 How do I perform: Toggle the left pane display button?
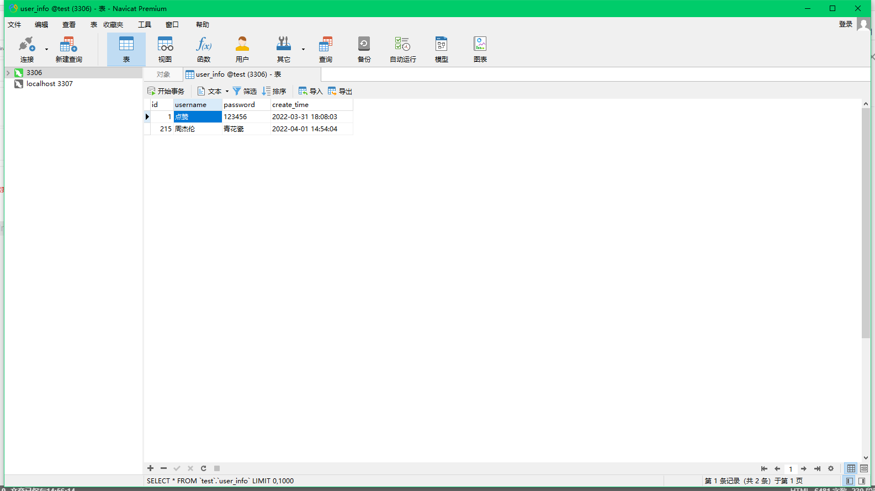point(850,481)
